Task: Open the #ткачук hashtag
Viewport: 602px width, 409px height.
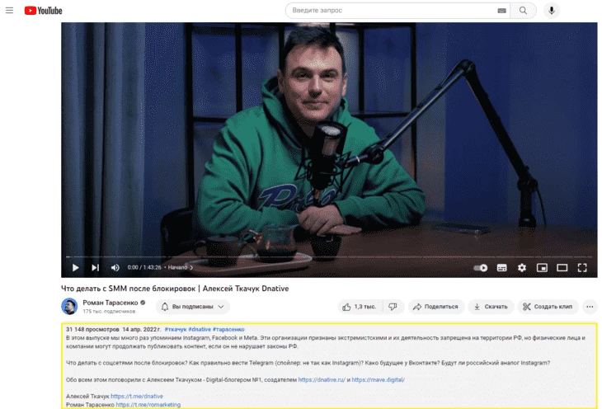Action: click(x=176, y=329)
